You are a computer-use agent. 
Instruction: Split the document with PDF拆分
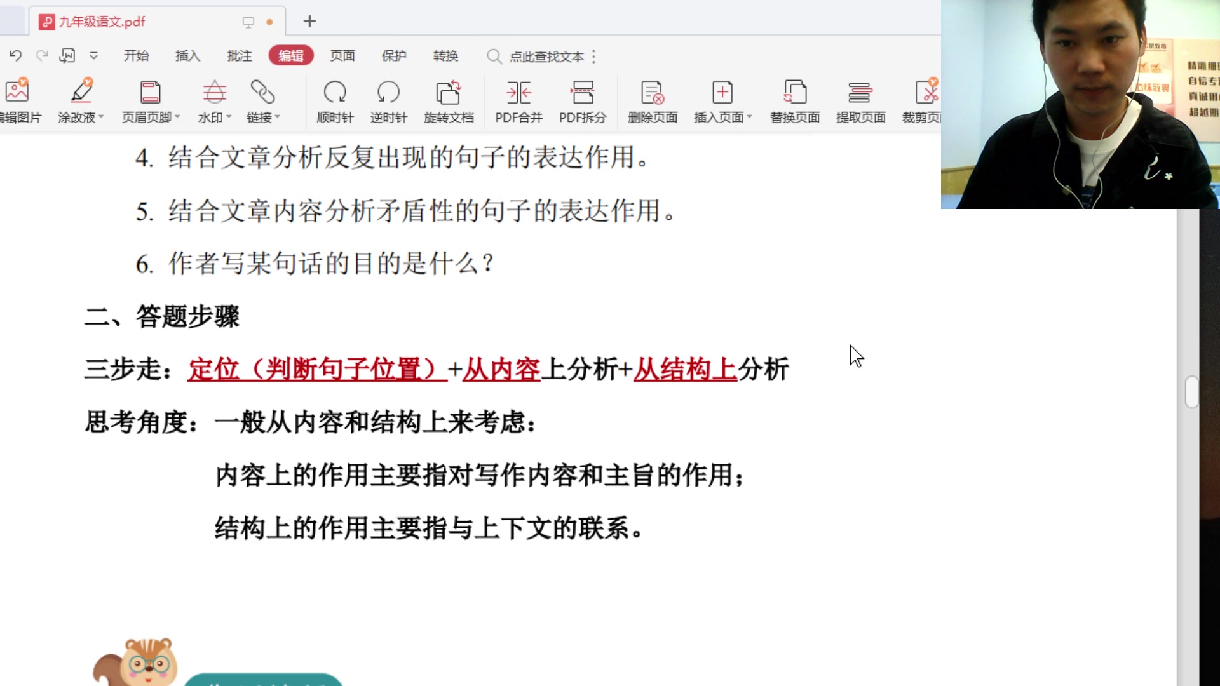point(583,100)
